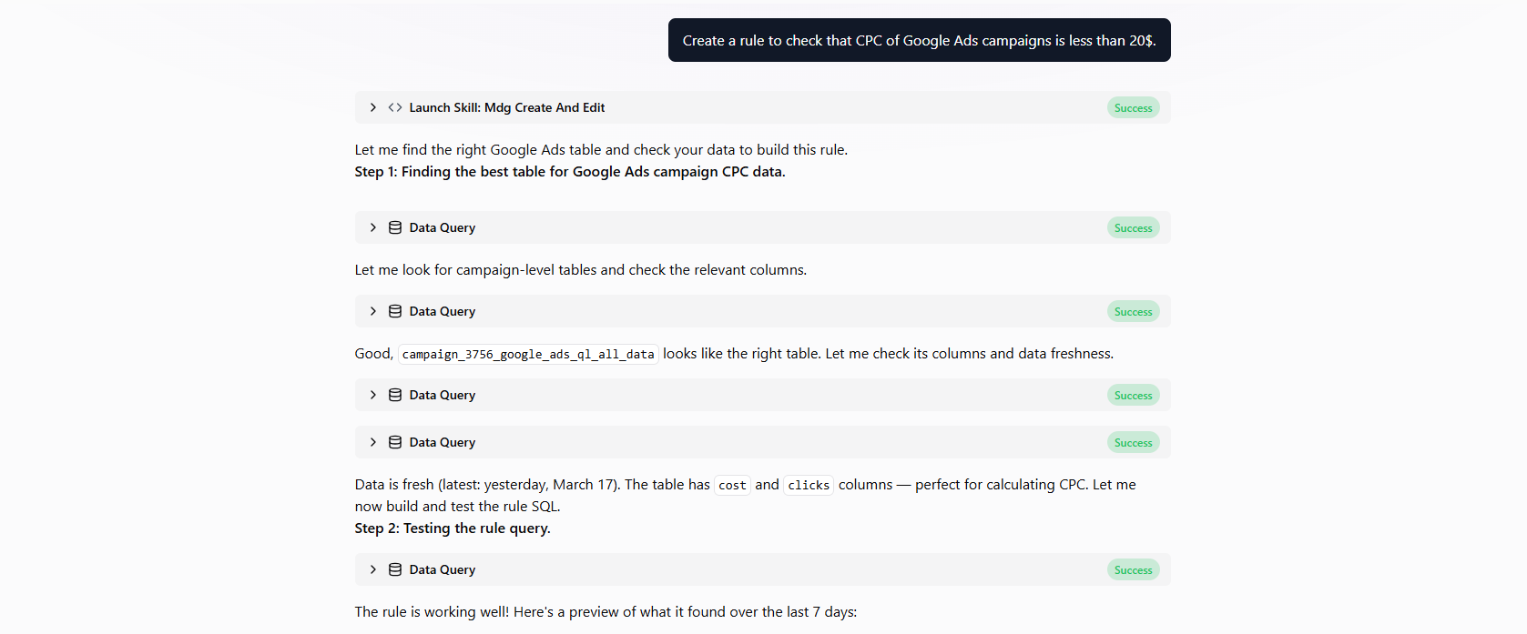This screenshot has width=1527, height=634.
Task: Click Success badge on the Launch Skill row
Action: 1133,108
